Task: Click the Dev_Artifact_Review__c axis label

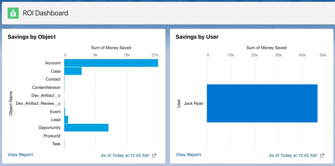Action: coord(38,103)
